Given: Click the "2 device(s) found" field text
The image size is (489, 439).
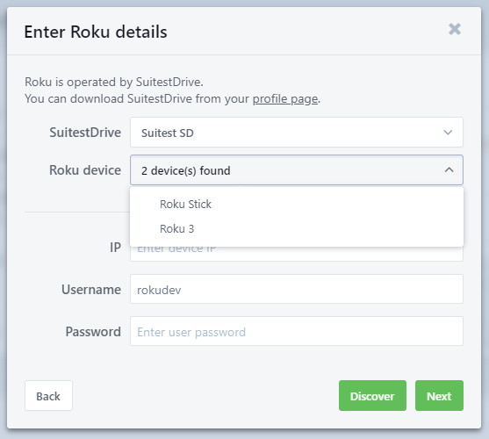Looking at the screenshot, I should (x=186, y=171).
